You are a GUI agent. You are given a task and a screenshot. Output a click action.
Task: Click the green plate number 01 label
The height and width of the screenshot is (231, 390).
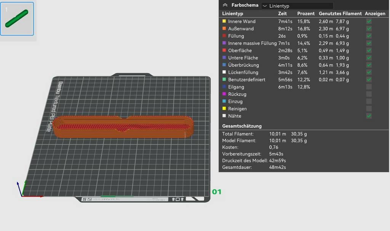(x=217, y=192)
